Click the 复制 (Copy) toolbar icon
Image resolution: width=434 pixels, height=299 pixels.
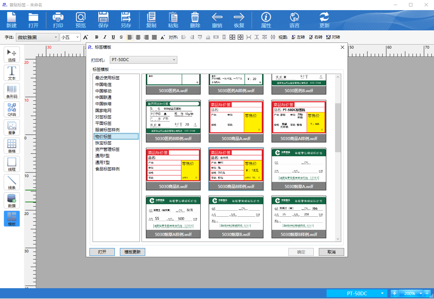[x=151, y=20]
